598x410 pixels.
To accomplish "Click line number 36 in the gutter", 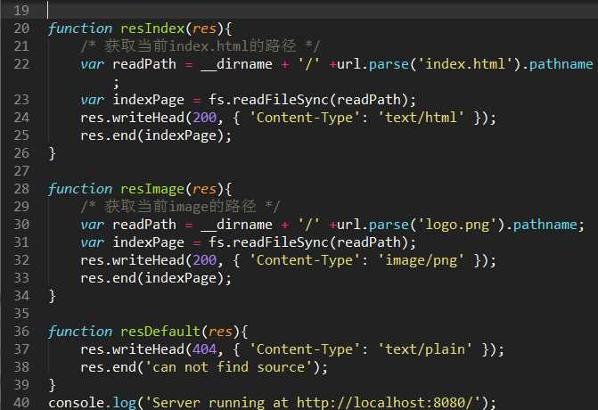I will pos(21,331).
